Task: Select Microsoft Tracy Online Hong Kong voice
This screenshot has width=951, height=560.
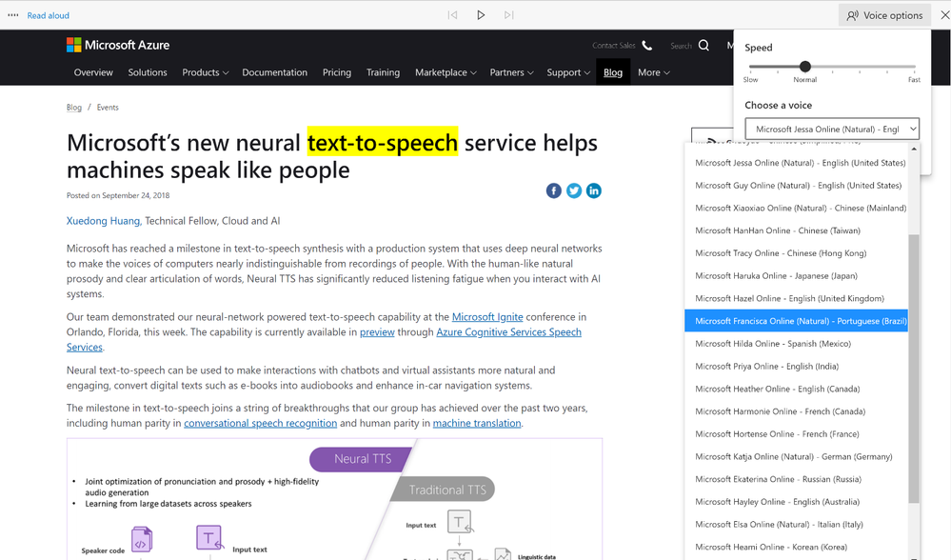Action: (x=797, y=253)
